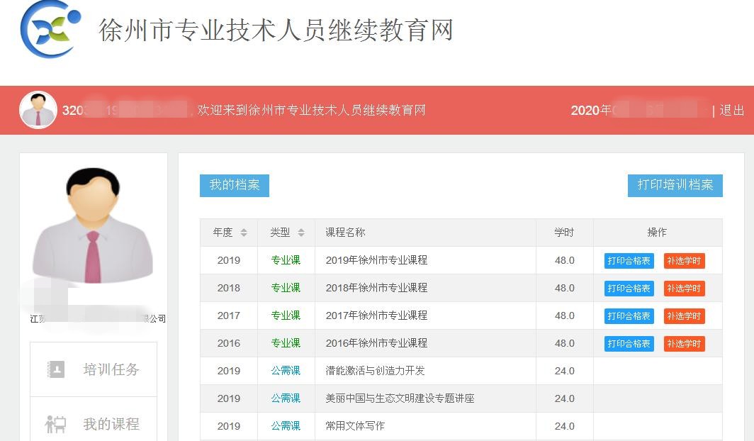Click the small user avatar in red bar
Image resolution: width=754 pixels, height=441 pixels.
click(x=38, y=110)
